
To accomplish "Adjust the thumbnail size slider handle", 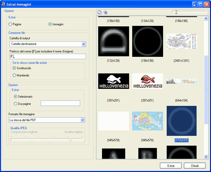I will pos(176,12).
